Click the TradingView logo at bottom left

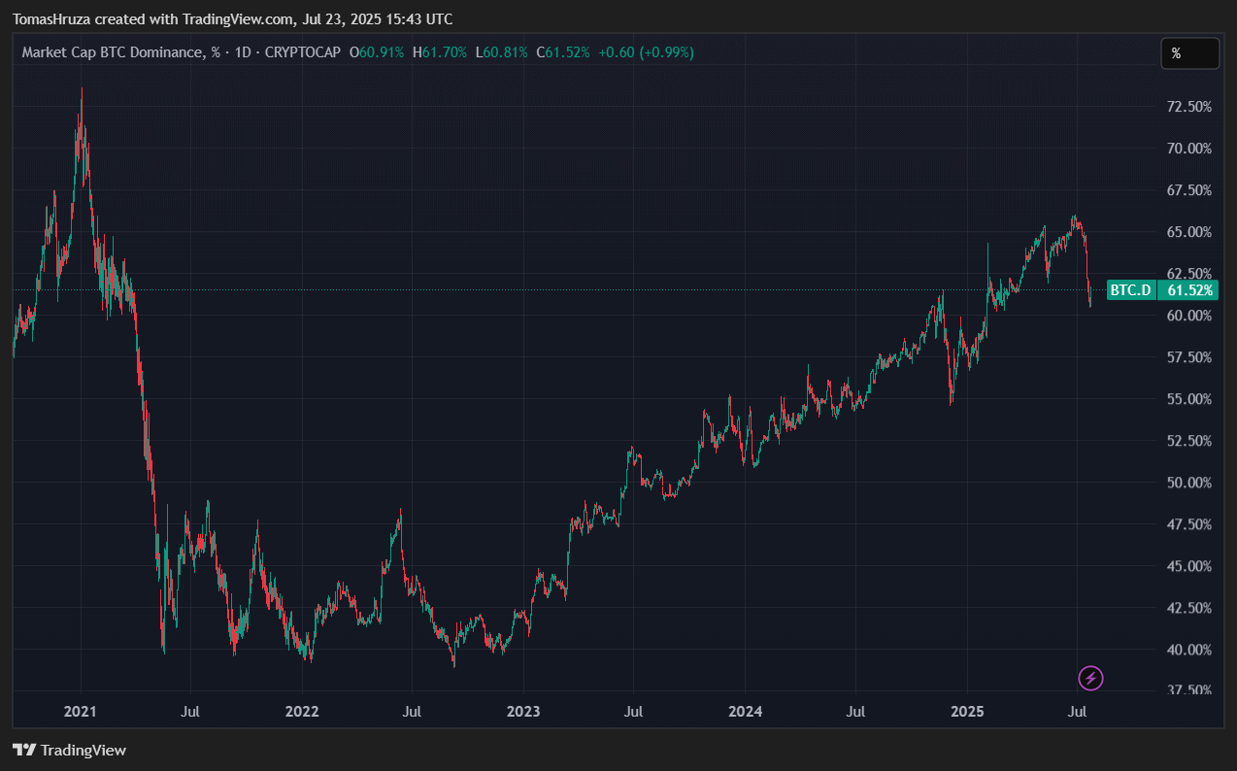(x=69, y=750)
